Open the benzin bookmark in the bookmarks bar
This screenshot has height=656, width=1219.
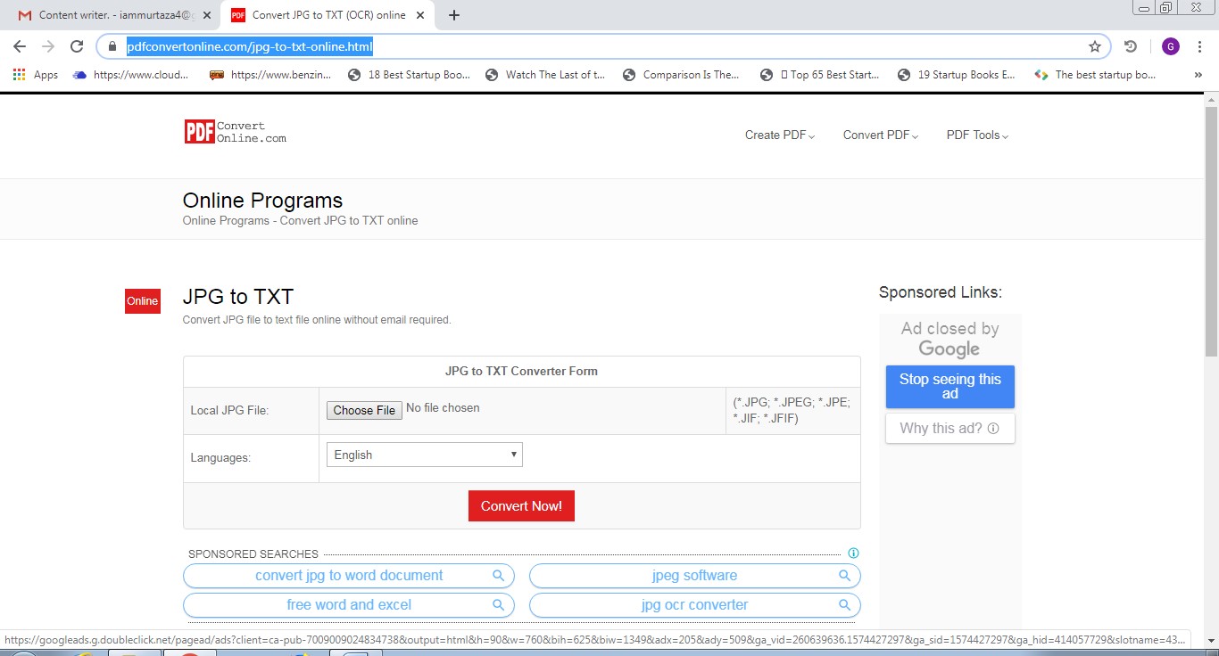(270, 75)
